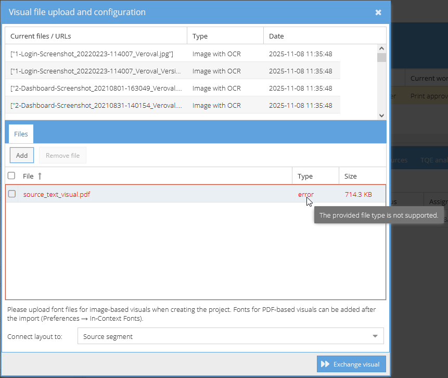Close the Visual file upload dialog
This screenshot has width=448, height=378.
tap(378, 12)
